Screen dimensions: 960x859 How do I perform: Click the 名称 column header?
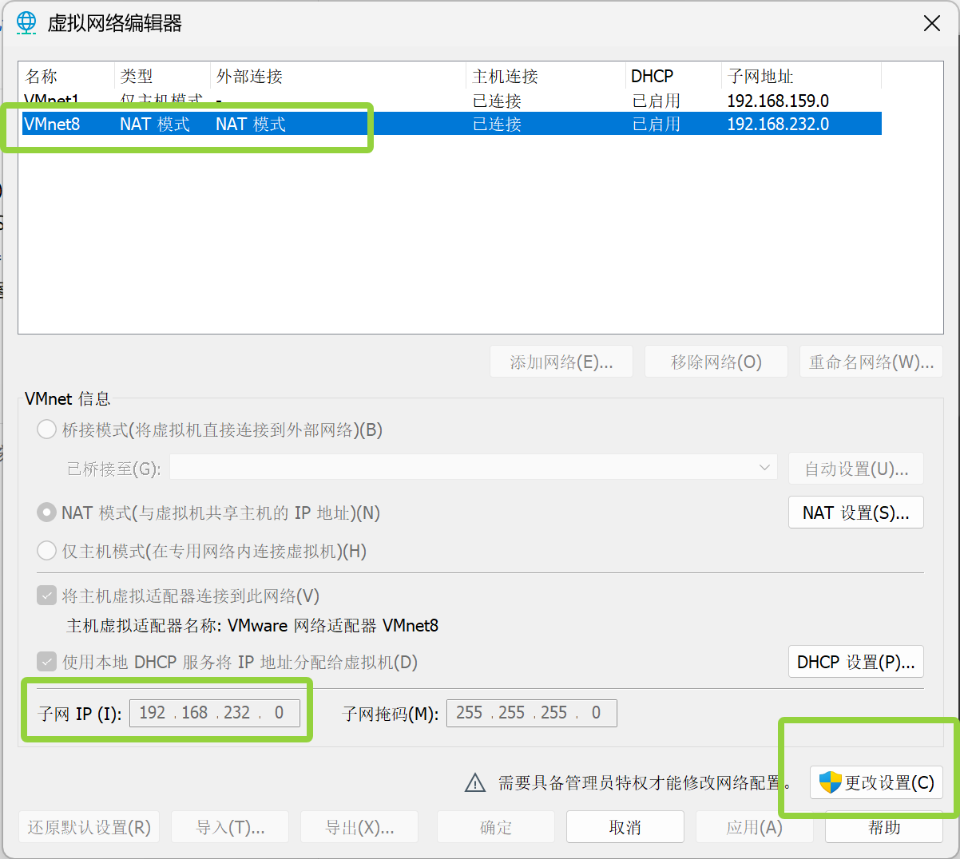[x=66, y=77]
